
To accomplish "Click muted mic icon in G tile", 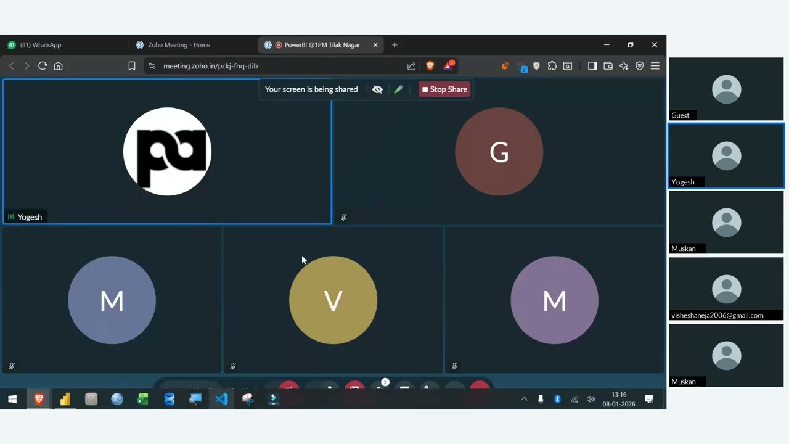I will click(x=343, y=217).
